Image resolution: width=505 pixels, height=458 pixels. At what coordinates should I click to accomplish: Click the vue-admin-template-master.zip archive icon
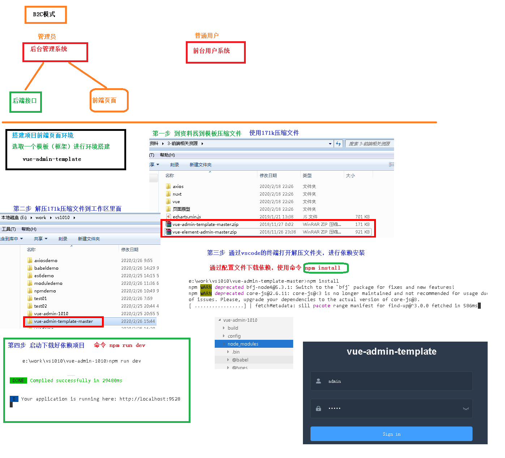168,224
